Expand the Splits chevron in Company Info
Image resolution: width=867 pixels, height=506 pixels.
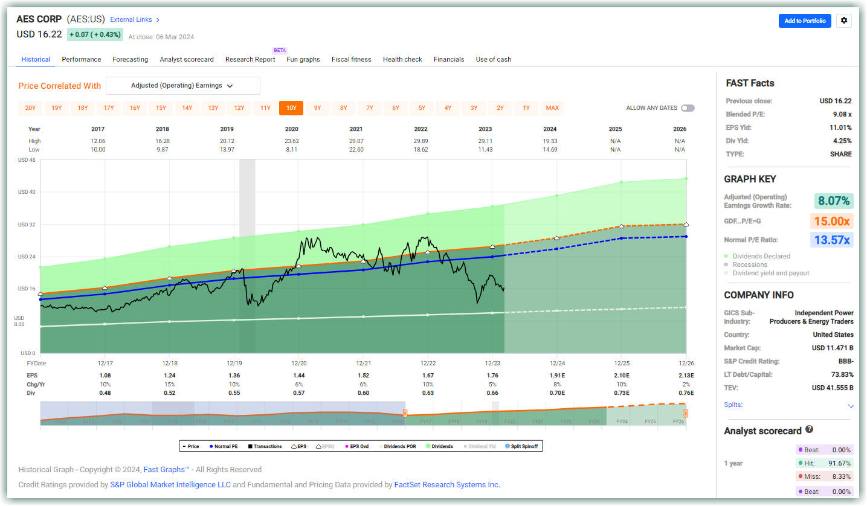(851, 406)
